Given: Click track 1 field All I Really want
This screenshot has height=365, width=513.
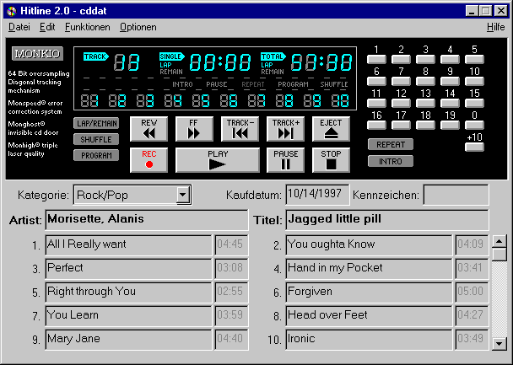Looking at the screenshot, I should 128,244.
